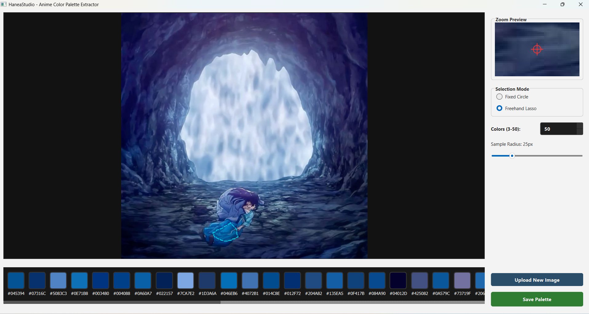Close the HaneaStudio window
The height and width of the screenshot is (314, 589).
pos(581,4)
